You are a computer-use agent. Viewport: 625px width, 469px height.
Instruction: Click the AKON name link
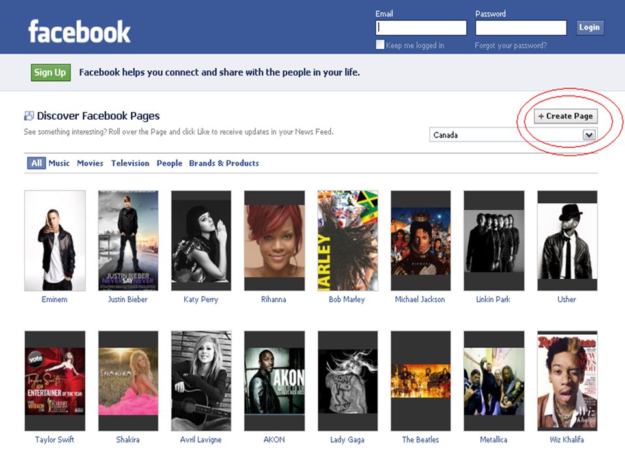pos(274,440)
